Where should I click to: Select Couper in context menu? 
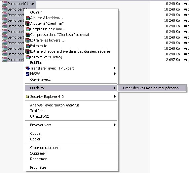coord(71,133)
